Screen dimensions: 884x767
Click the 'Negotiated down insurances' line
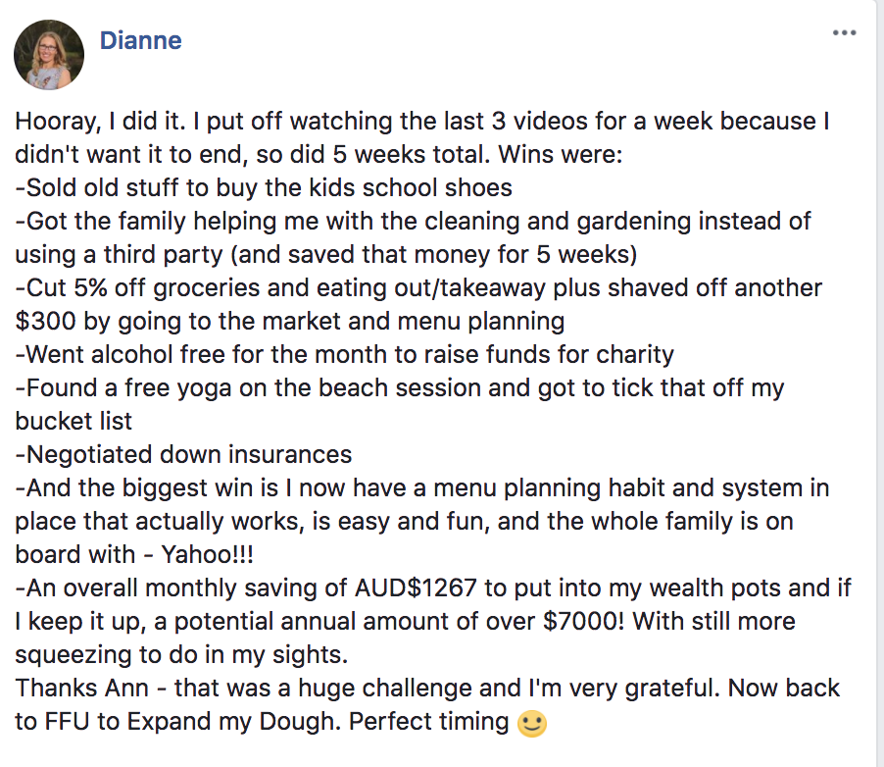(183, 454)
